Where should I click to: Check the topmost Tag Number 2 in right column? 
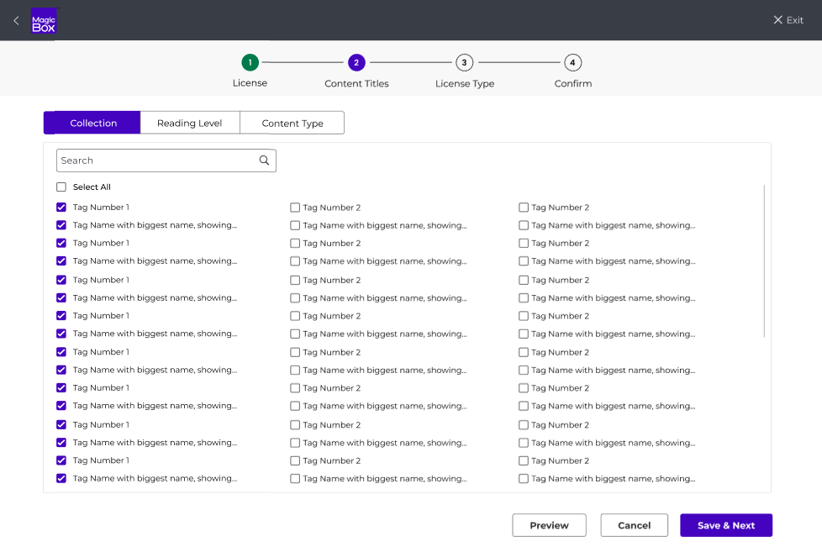(x=523, y=208)
